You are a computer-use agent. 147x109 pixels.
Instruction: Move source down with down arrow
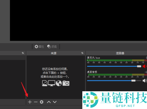pos(55,102)
